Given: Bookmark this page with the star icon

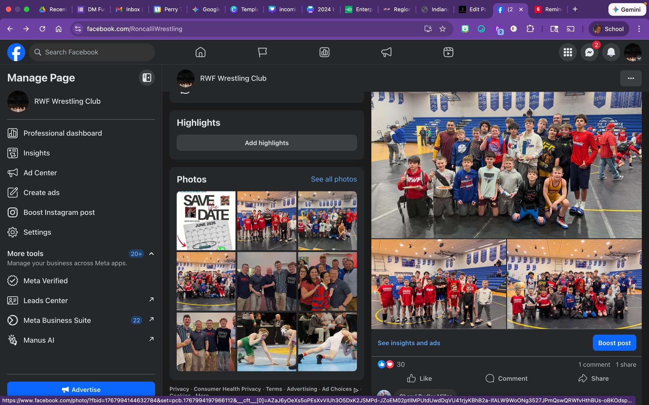Looking at the screenshot, I should (x=442, y=29).
